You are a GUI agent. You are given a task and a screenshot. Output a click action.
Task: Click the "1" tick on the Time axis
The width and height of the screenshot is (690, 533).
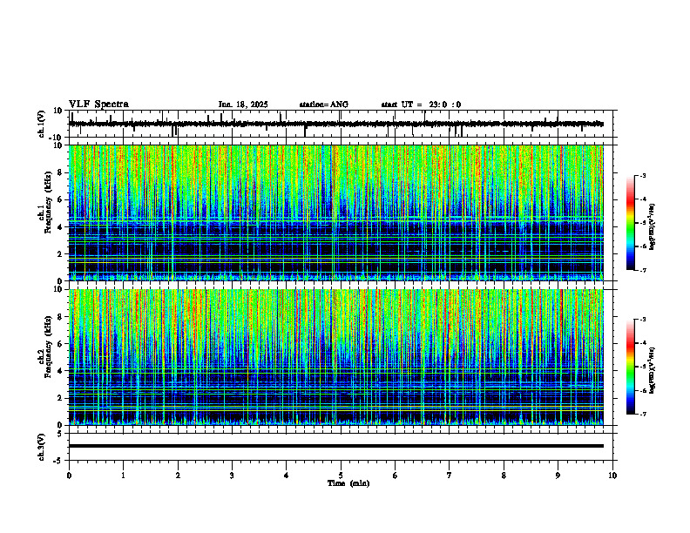click(123, 476)
